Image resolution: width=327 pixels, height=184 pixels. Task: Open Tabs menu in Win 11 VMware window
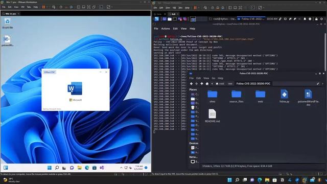[x=29, y=7]
